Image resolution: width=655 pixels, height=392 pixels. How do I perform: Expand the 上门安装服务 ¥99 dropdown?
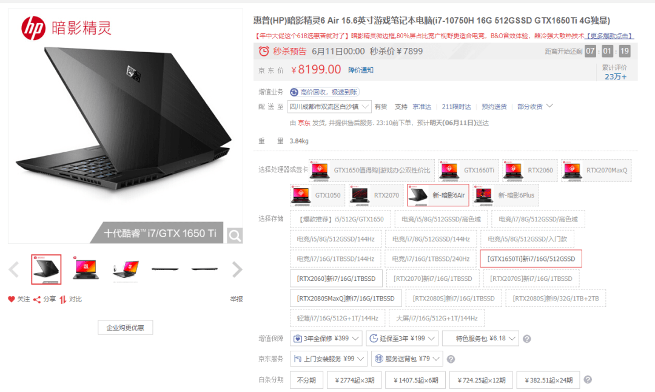pos(329,359)
